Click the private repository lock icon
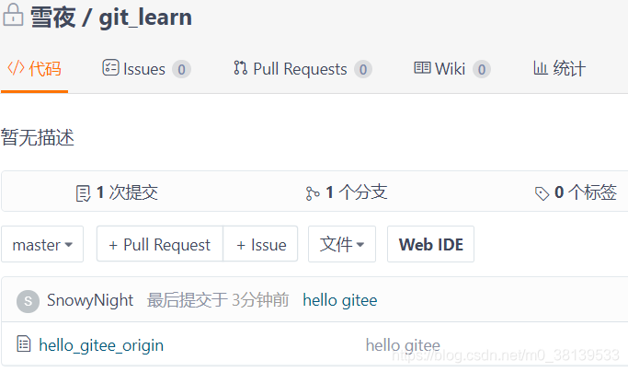628x372 pixels. tap(13, 15)
